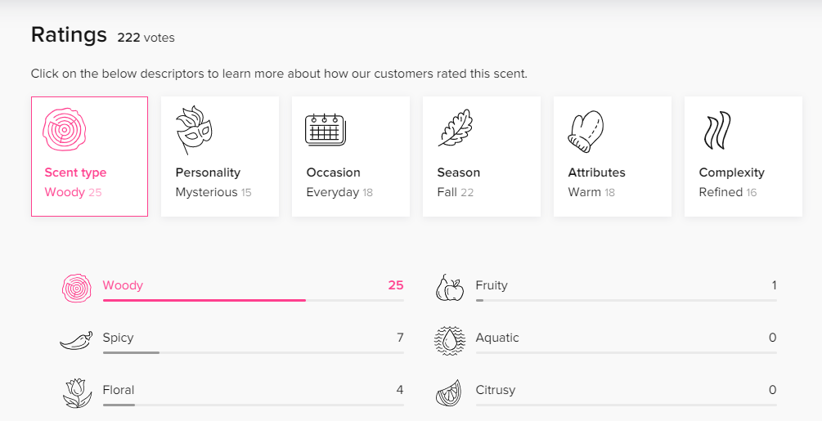Click the pink Woody rating bar

point(254,300)
